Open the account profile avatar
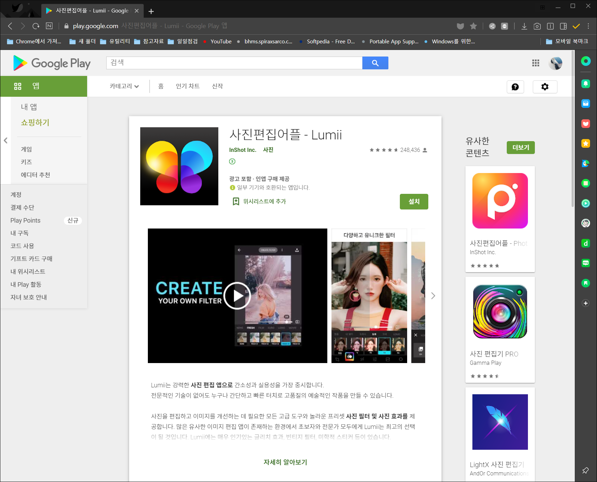This screenshot has width=597, height=482. tap(555, 63)
